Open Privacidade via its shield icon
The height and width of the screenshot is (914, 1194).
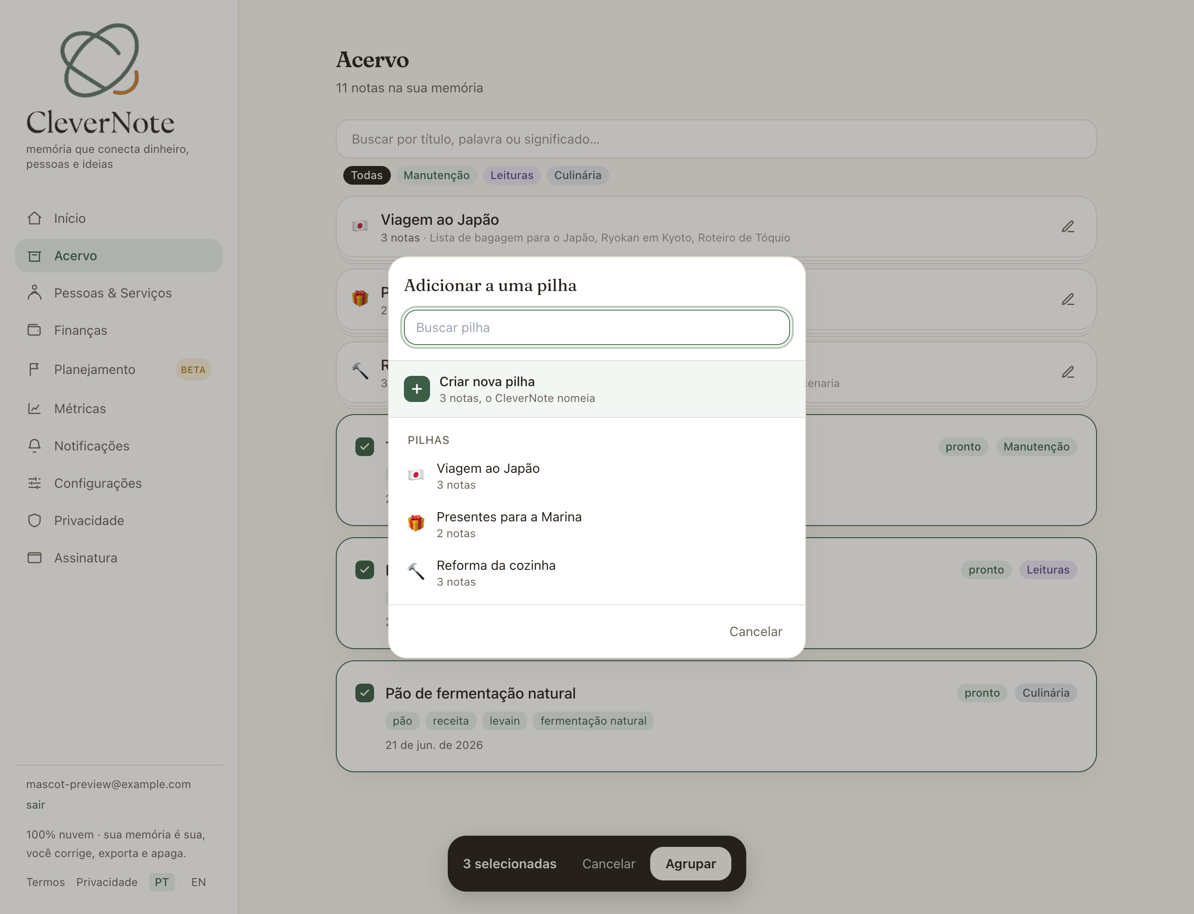(35, 520)
